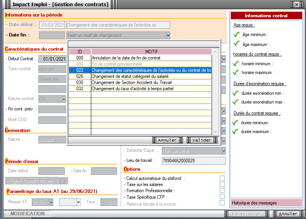The image size is (306, 219).
Task: Click the Motif CDD field
Action: [52, 120]
